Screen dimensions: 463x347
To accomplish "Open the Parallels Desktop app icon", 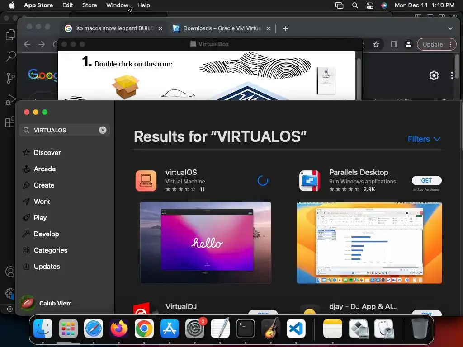I will [x=310, y=181].
